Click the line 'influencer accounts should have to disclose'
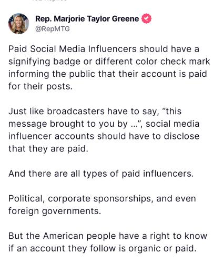 (104, 136)
